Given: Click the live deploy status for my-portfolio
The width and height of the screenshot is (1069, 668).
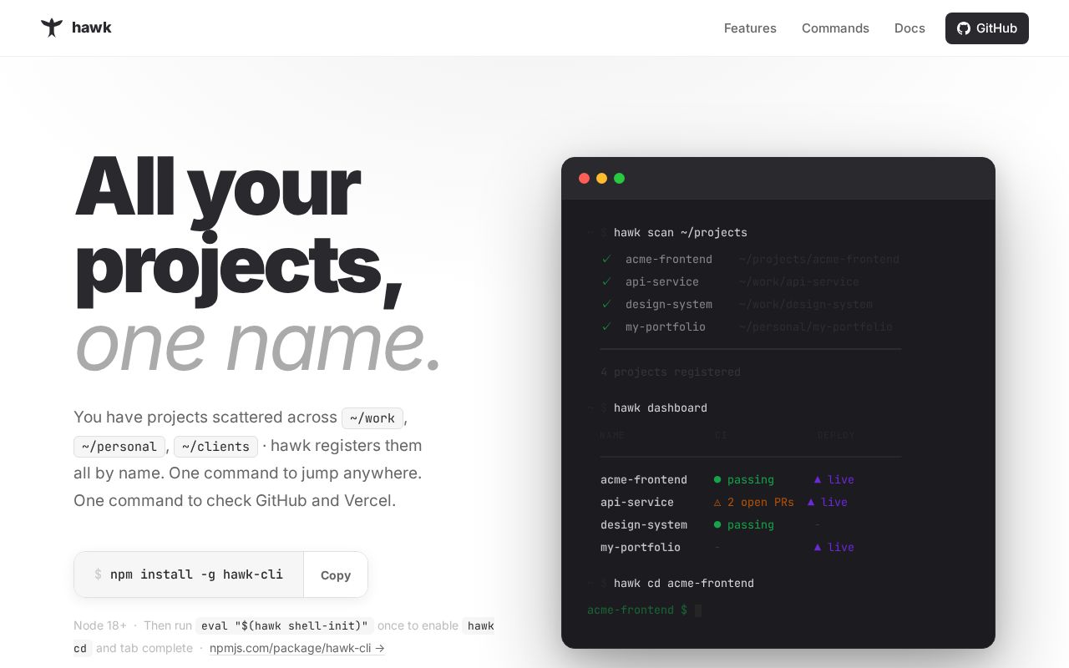Looking at the screenshot, I should coord(834,547).
